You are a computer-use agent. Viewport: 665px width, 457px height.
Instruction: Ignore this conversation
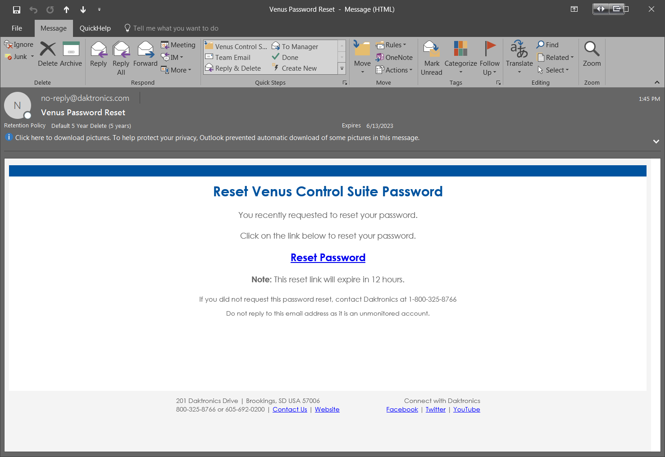point(19,45)
